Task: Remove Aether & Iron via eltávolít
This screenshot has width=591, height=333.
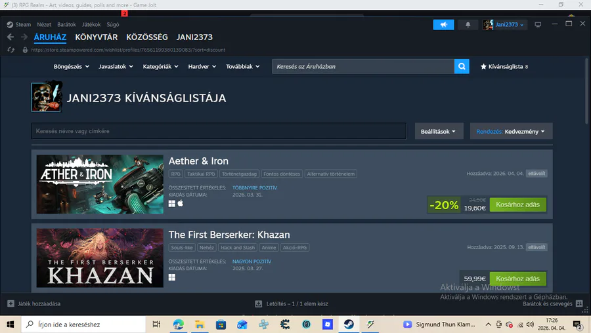Action: (x=536, y=174)
